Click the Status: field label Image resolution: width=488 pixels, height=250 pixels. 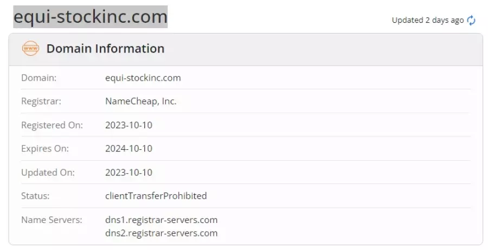point(35,196)
